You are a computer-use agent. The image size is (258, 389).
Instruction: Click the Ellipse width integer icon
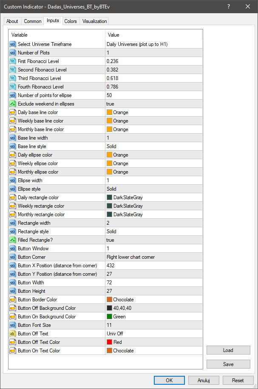coord(12,180)
